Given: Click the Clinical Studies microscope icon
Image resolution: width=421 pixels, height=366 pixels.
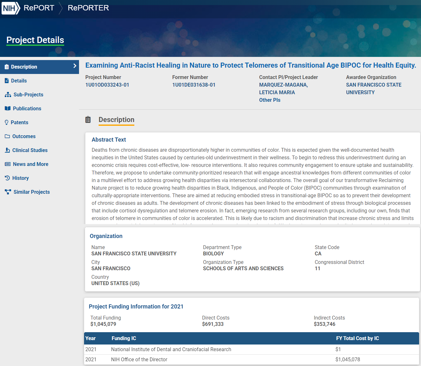Looking at the screenshot, I should pos(7,150).
